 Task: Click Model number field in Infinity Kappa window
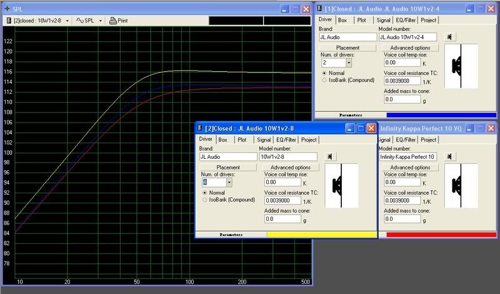407,157
